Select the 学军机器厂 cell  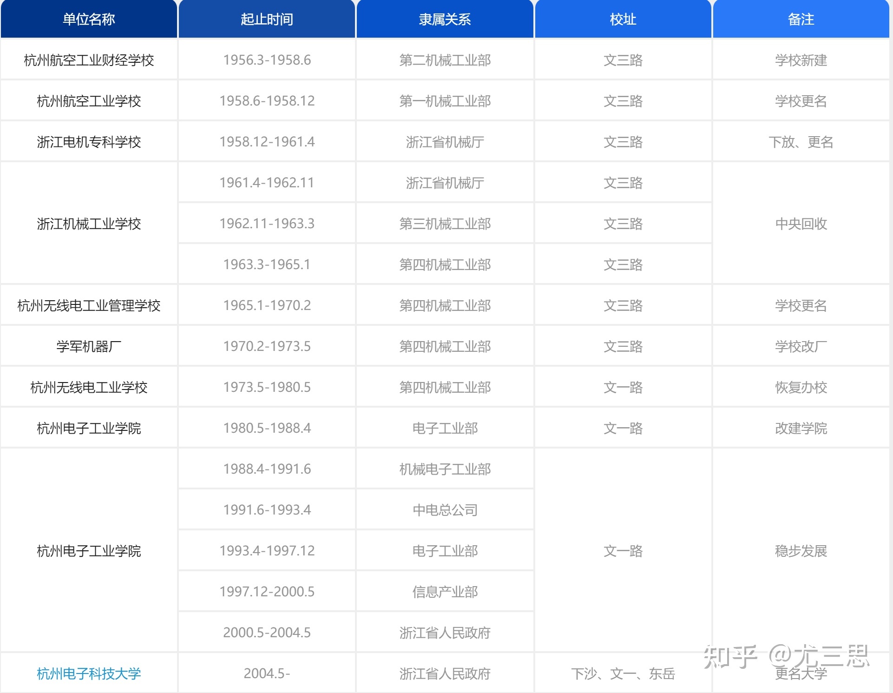89,346
